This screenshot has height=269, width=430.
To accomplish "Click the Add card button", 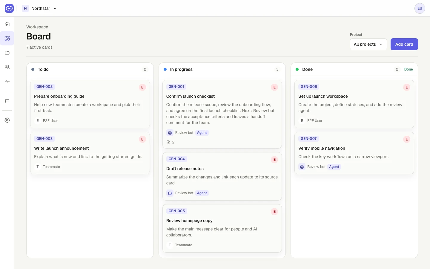I will click(404, 44).
